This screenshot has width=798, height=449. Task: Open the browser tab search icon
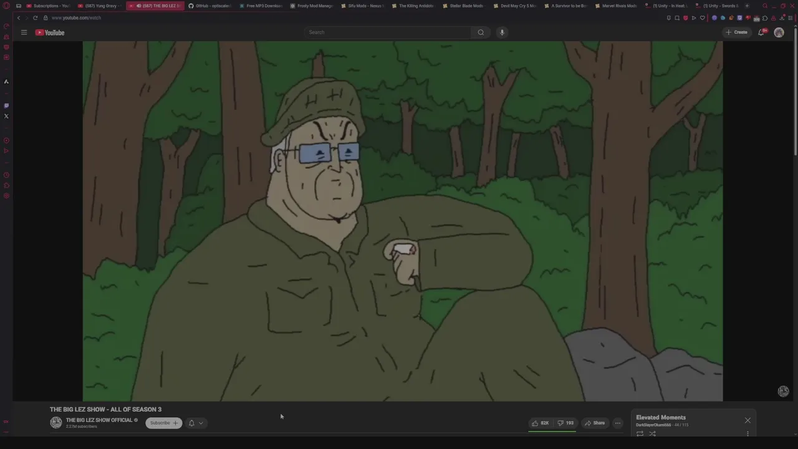pos(765,6)
